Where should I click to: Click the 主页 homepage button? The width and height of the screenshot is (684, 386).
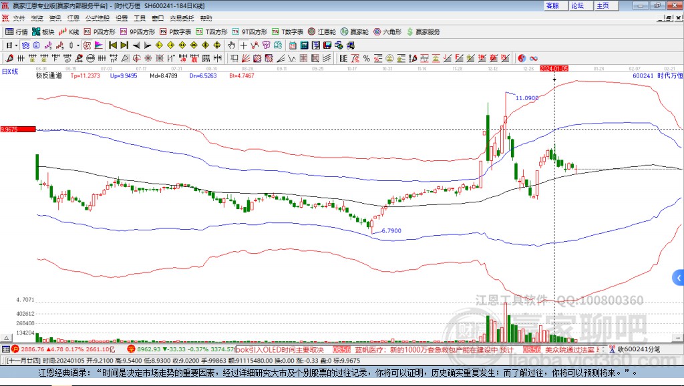pos(606,5)
